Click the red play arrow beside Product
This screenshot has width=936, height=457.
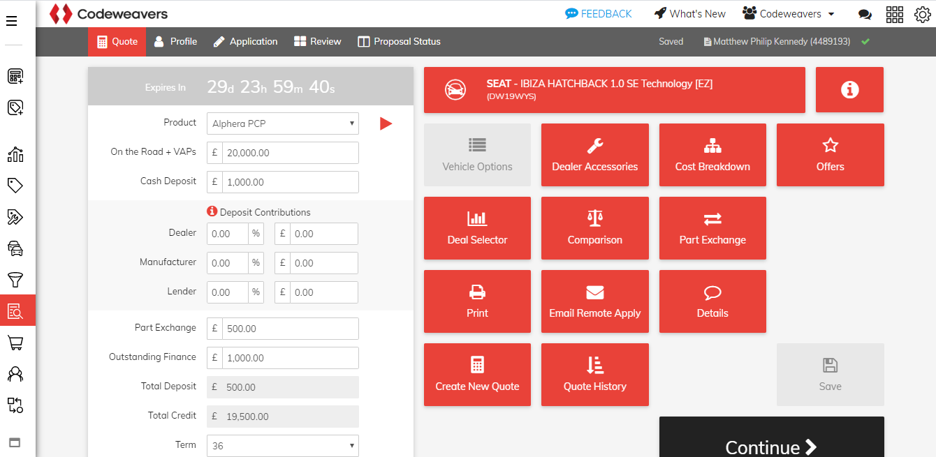coord(386,123)
